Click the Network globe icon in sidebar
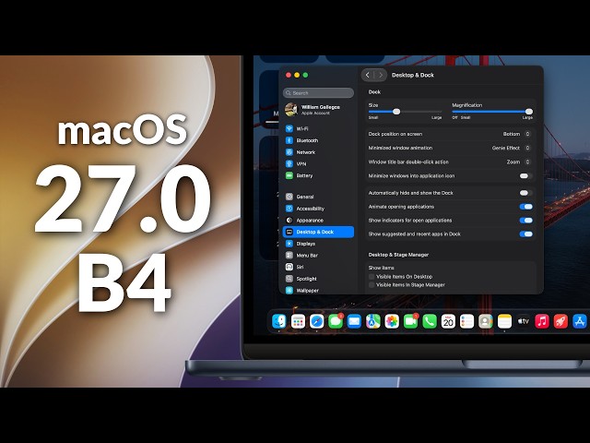 (x=289, y=152)
